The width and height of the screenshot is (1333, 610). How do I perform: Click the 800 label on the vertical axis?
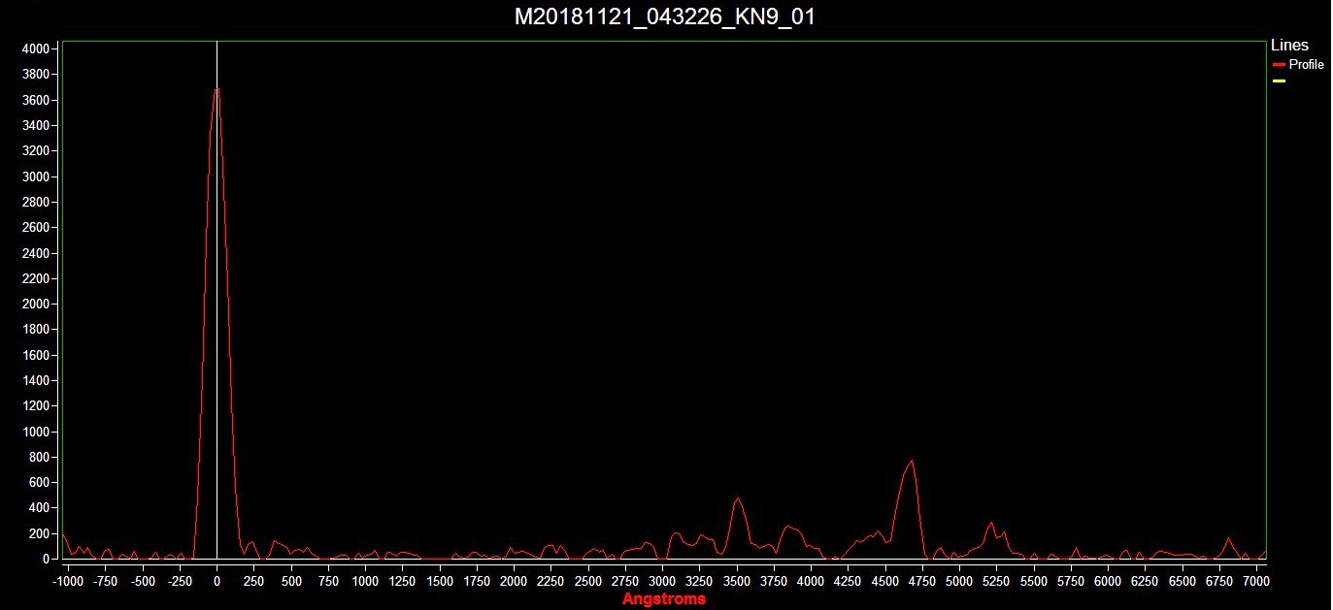point(39,457)
